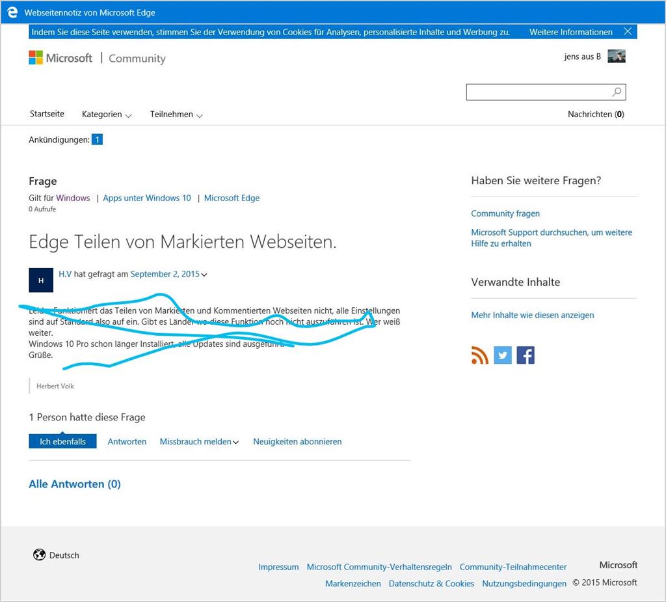The image size is (666, 602).
Task: Open Apps unter Windows 10 link
Action: tap(147, 198)
